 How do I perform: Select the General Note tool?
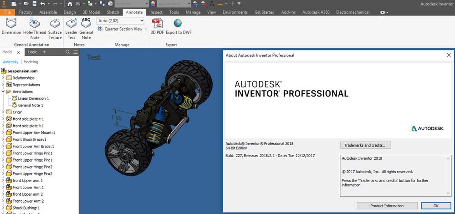tap(86, 29)
